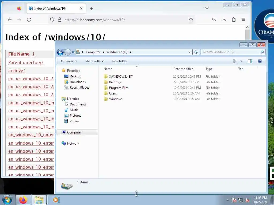
Task: Click the Firefox taskbar icon
Action: coord(23,200)
